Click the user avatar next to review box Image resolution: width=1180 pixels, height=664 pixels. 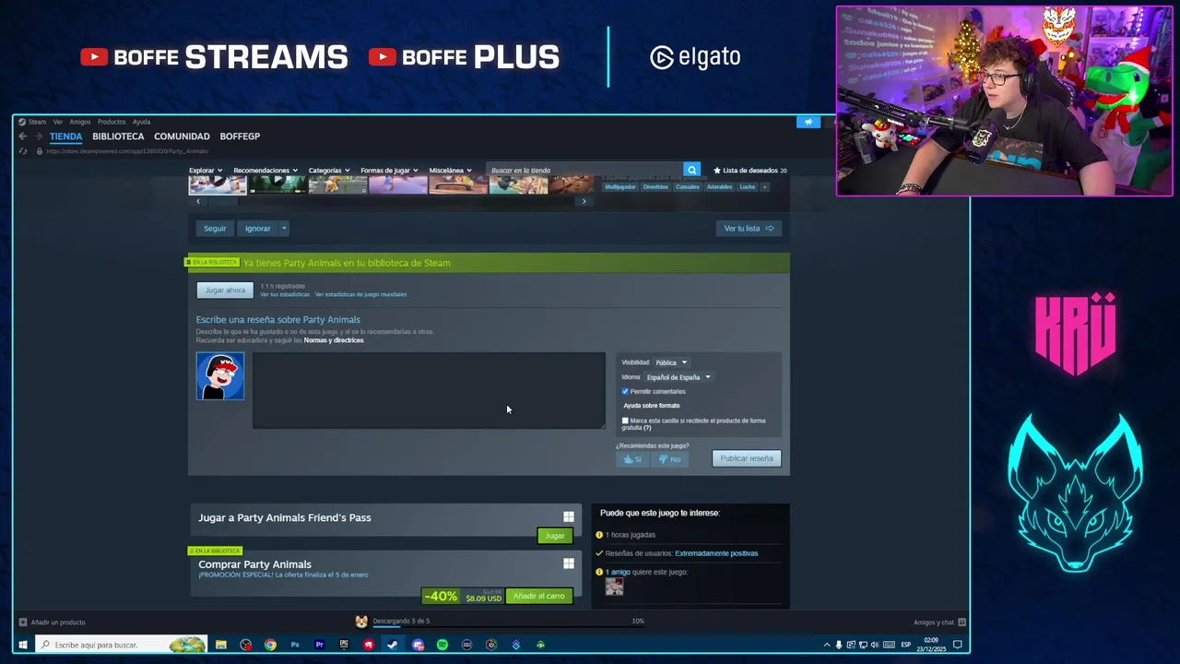220,376
